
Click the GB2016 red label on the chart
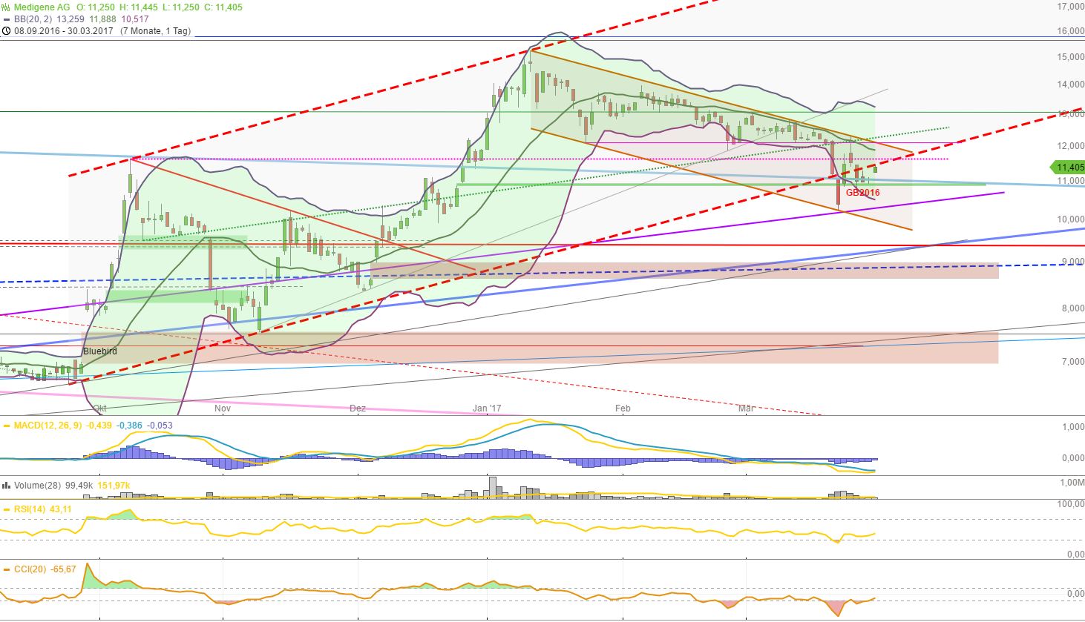click(x=863, y=192)
